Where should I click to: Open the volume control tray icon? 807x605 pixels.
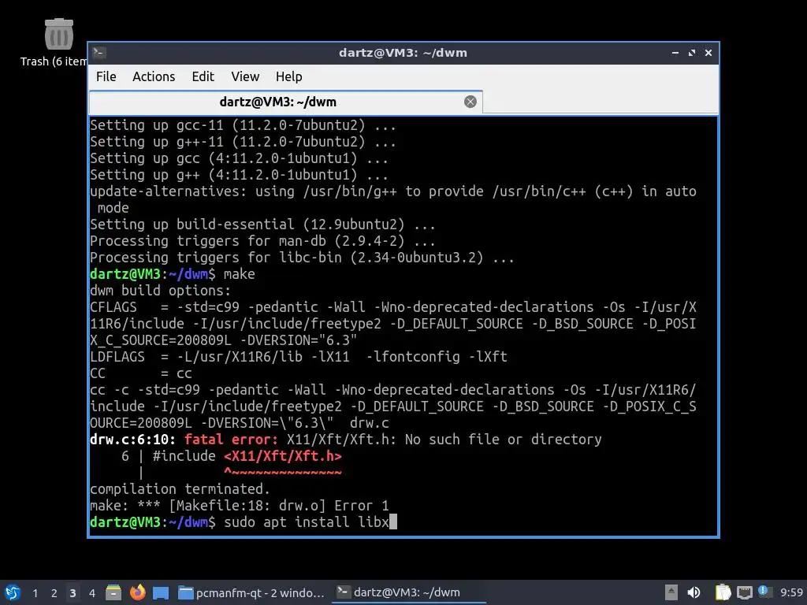694,592
